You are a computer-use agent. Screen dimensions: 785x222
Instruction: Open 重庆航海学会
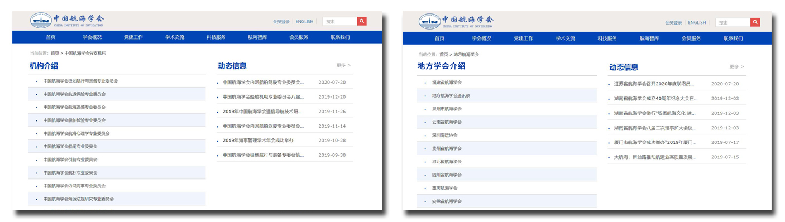tap(444, 188)
